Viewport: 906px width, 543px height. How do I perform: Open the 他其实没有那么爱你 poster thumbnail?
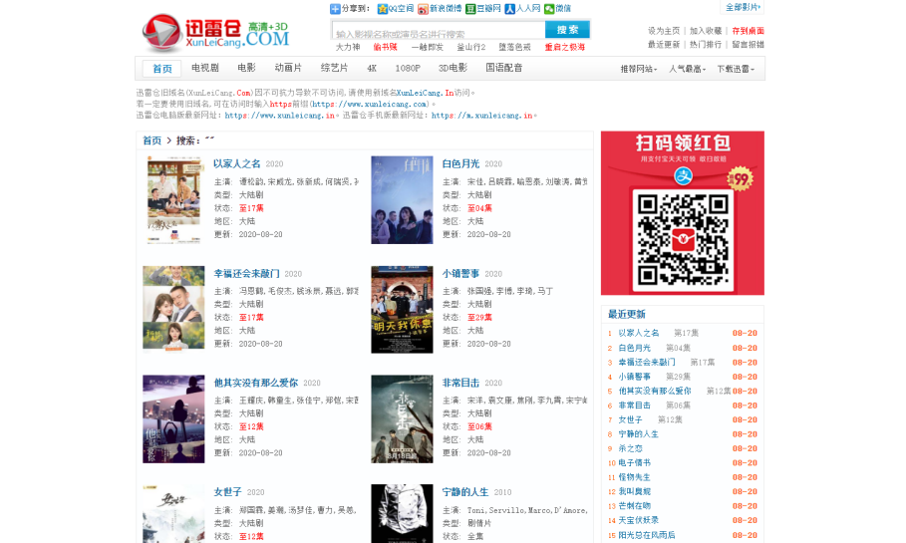173,418
